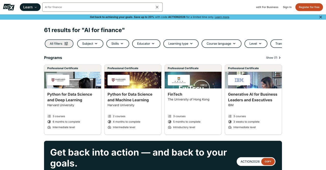
Task: Expand the Subject filter
Action: [x=90, y=44]
